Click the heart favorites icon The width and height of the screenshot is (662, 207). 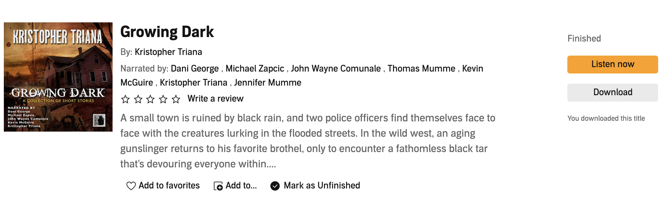click(x=131, y=186)
